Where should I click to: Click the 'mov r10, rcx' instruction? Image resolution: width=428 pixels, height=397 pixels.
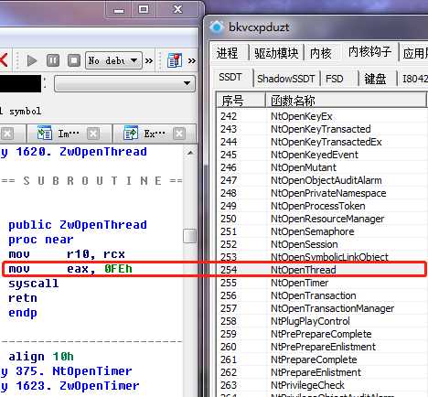(67, 254)
